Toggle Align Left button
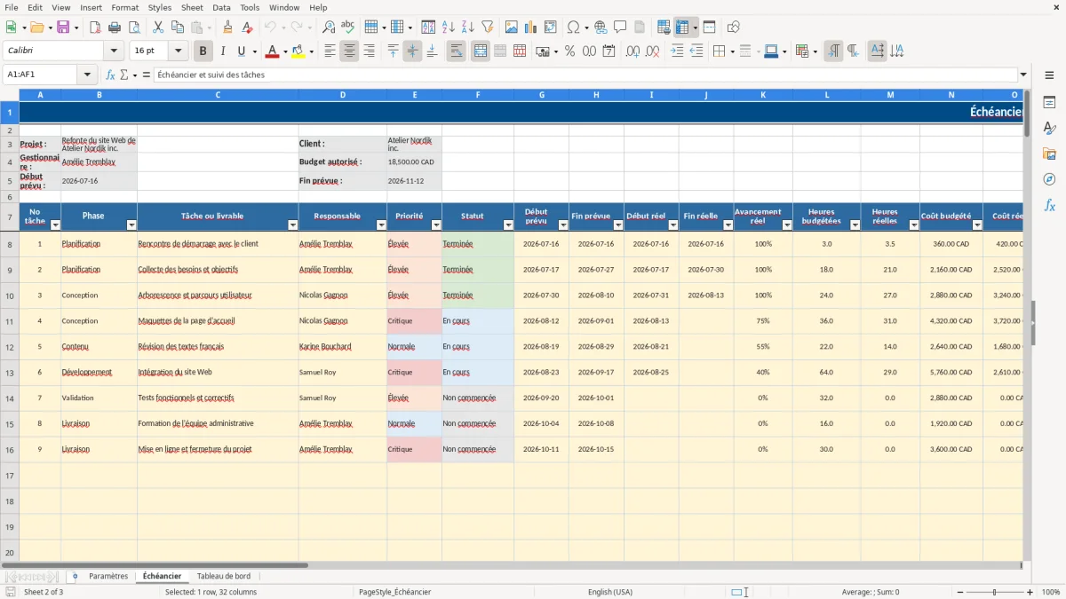This screenshot has height=599, width=1066. coord(330,51)
